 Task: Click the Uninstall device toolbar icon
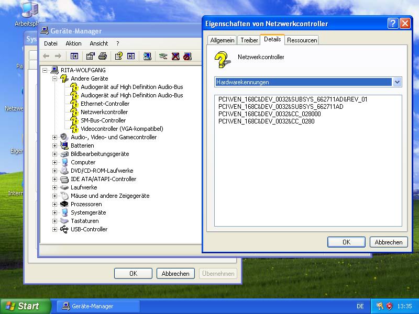tap(175, 56)
